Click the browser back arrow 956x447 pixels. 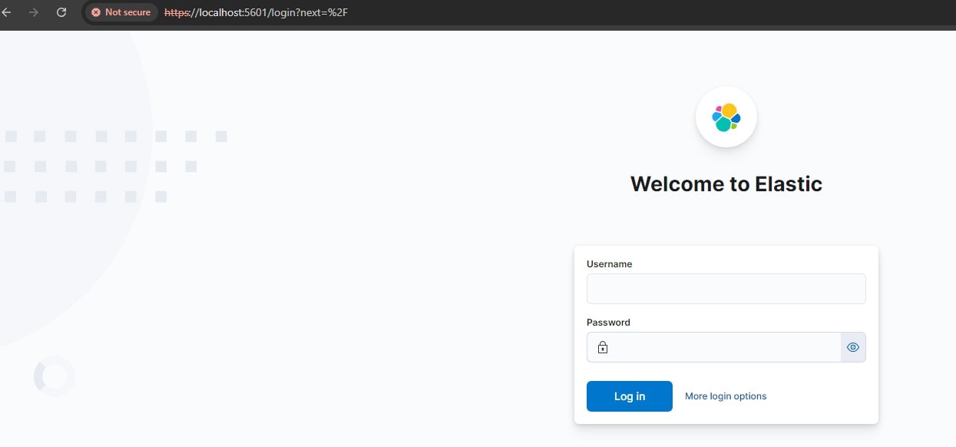point(7,12)
